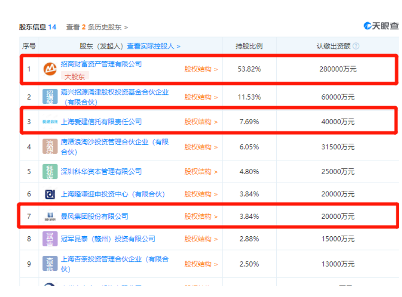402x297 pixels.
Task: Expand 股权结构 for 深圳科华资本
Action: click(x=201, y=171)
